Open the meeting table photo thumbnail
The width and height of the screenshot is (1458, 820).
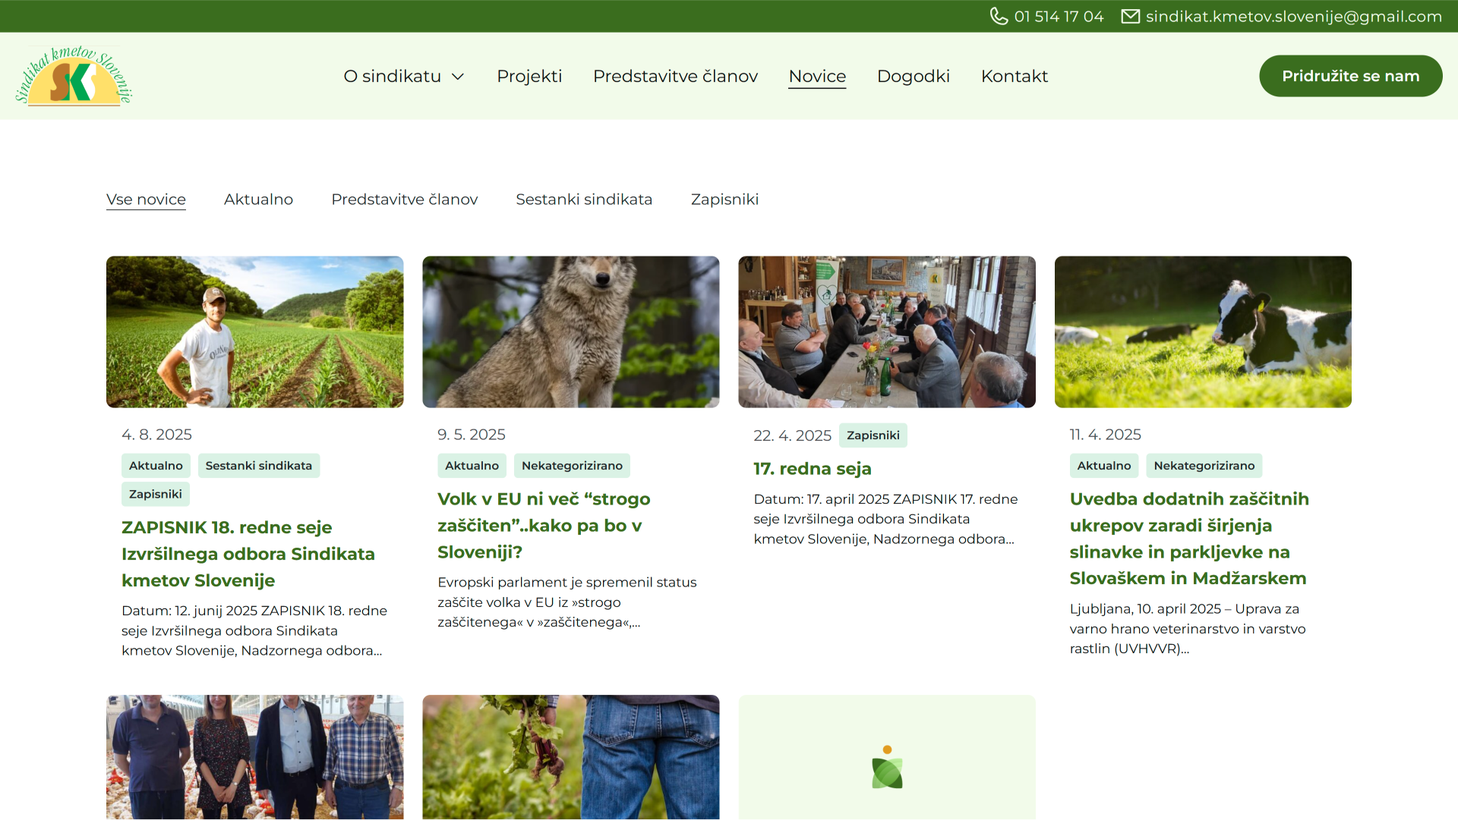pos(886,331)
